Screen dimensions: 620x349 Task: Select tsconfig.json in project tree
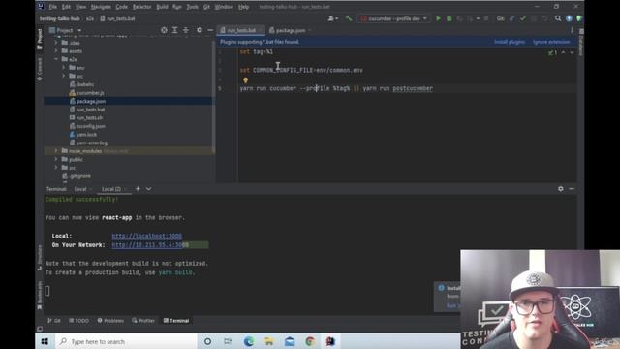[90, 126]
